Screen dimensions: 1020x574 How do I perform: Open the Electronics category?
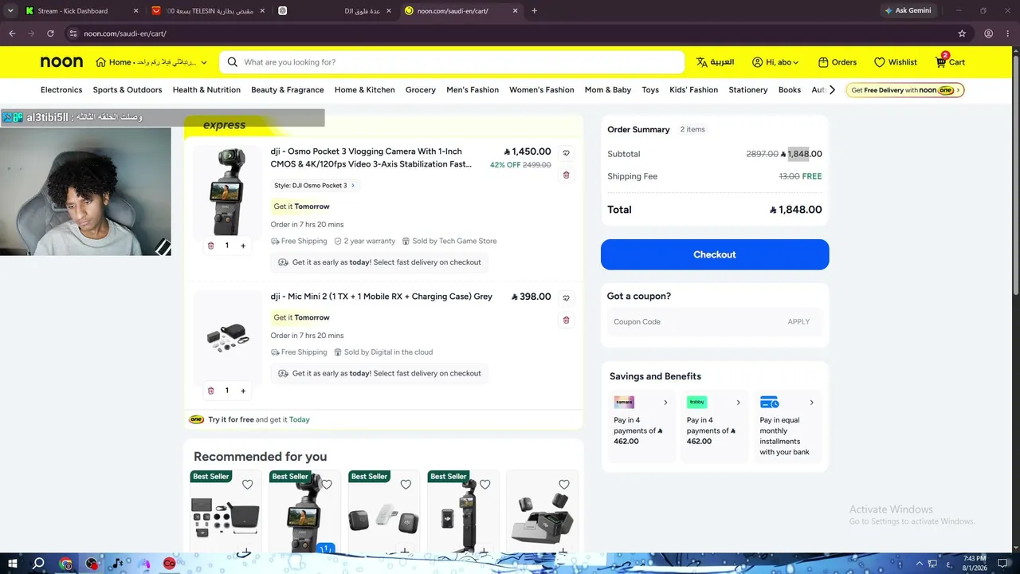pos(61,90)
